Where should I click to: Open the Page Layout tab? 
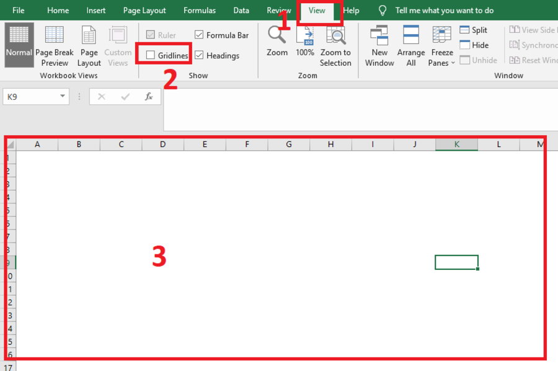[x=144, y=11]
